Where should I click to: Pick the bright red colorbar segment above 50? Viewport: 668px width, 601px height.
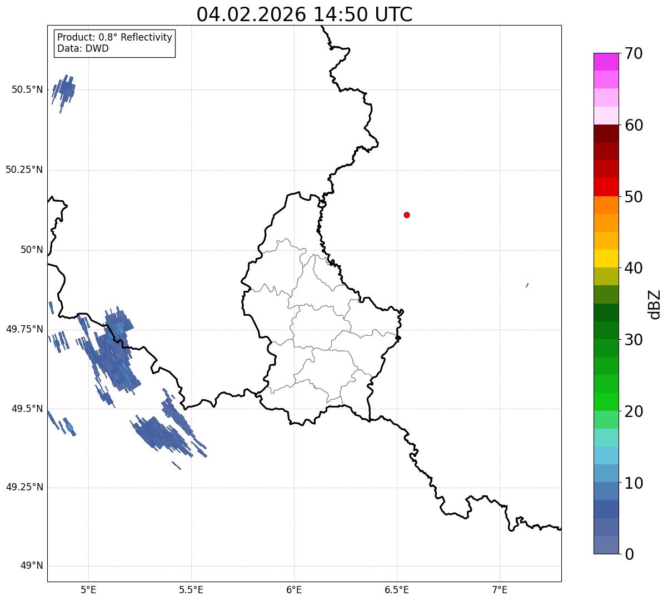click(x=606, y=187)
